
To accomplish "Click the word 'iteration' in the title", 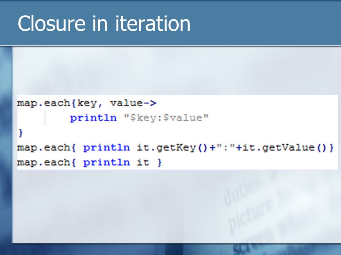I will point(153,23).
